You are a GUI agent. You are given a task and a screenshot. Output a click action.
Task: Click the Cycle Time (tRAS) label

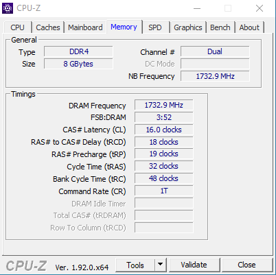tap(96, 167)
